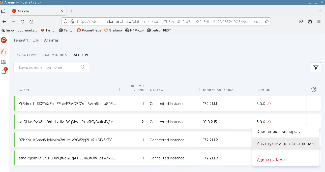
Task: Select "Список экземпляров" menu entry
Action: tap(278, 131)
